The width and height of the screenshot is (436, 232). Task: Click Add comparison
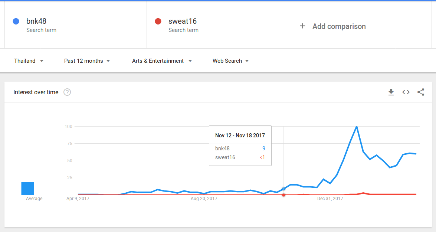click(x=339, y=26)
